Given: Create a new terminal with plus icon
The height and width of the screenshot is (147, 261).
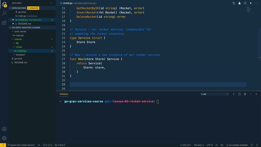Looking at the screenshot, I should [234, 94].
